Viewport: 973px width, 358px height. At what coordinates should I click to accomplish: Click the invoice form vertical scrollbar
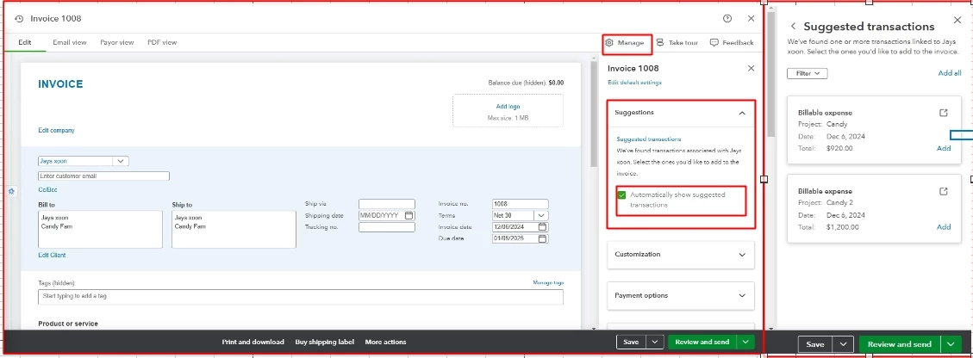593,114
